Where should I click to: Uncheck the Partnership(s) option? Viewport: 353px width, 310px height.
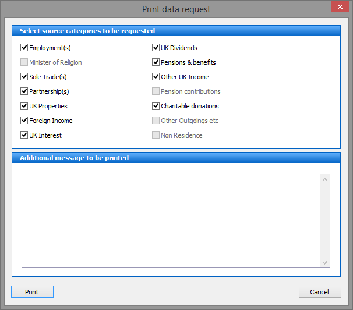(x=24, y=91)
